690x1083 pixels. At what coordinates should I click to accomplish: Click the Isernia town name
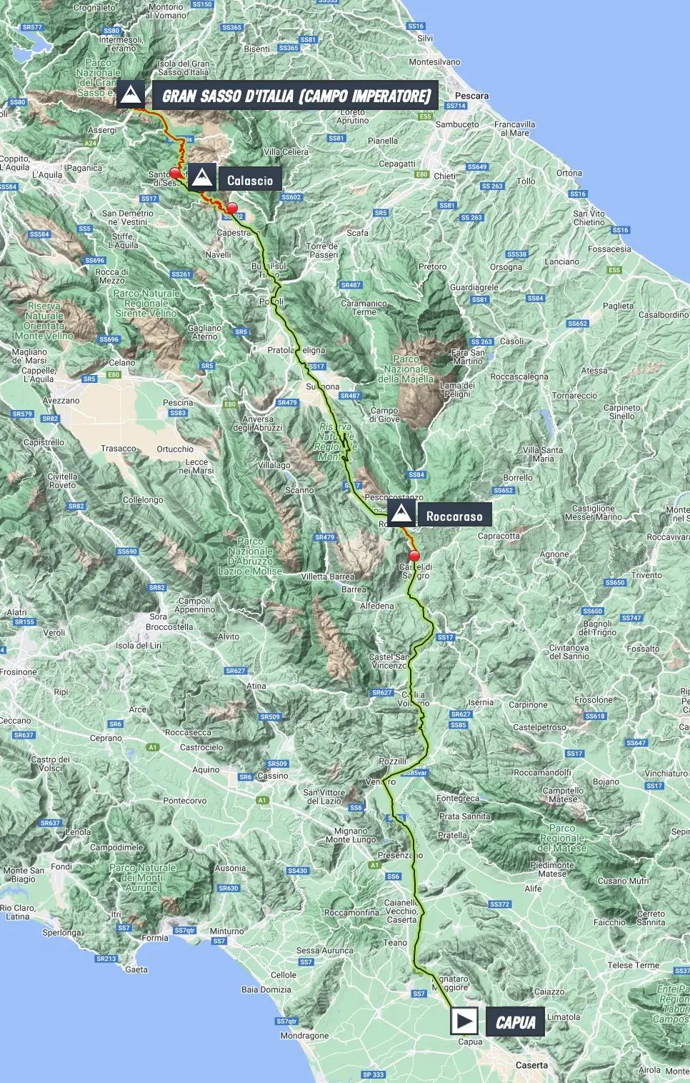tap(481, 702)
